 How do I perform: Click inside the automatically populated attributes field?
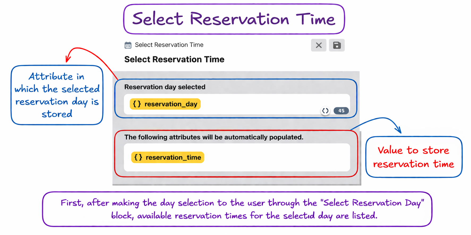(237, 157)
